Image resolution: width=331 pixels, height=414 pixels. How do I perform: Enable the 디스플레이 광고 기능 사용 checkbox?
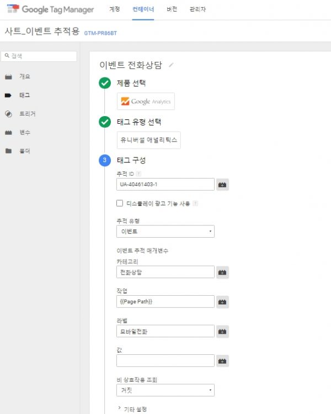tap(120, 203)
